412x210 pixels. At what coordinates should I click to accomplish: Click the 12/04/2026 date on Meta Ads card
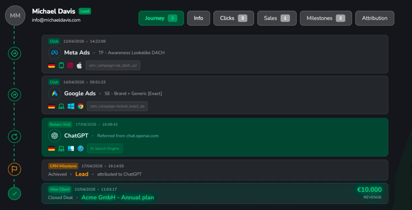(74, 41)
